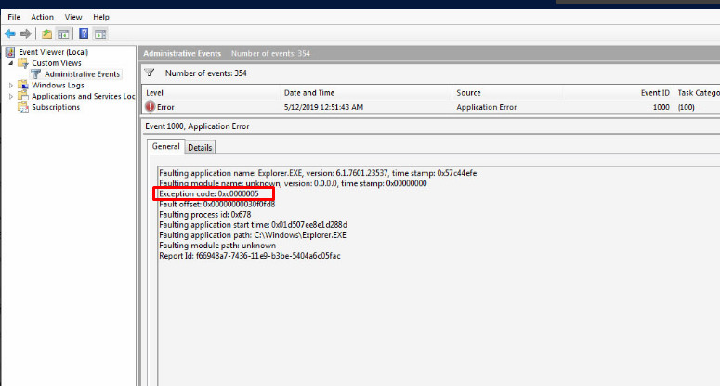
Task: Select Event Viewer (Local) in the tree
Action: pos(53,52)
